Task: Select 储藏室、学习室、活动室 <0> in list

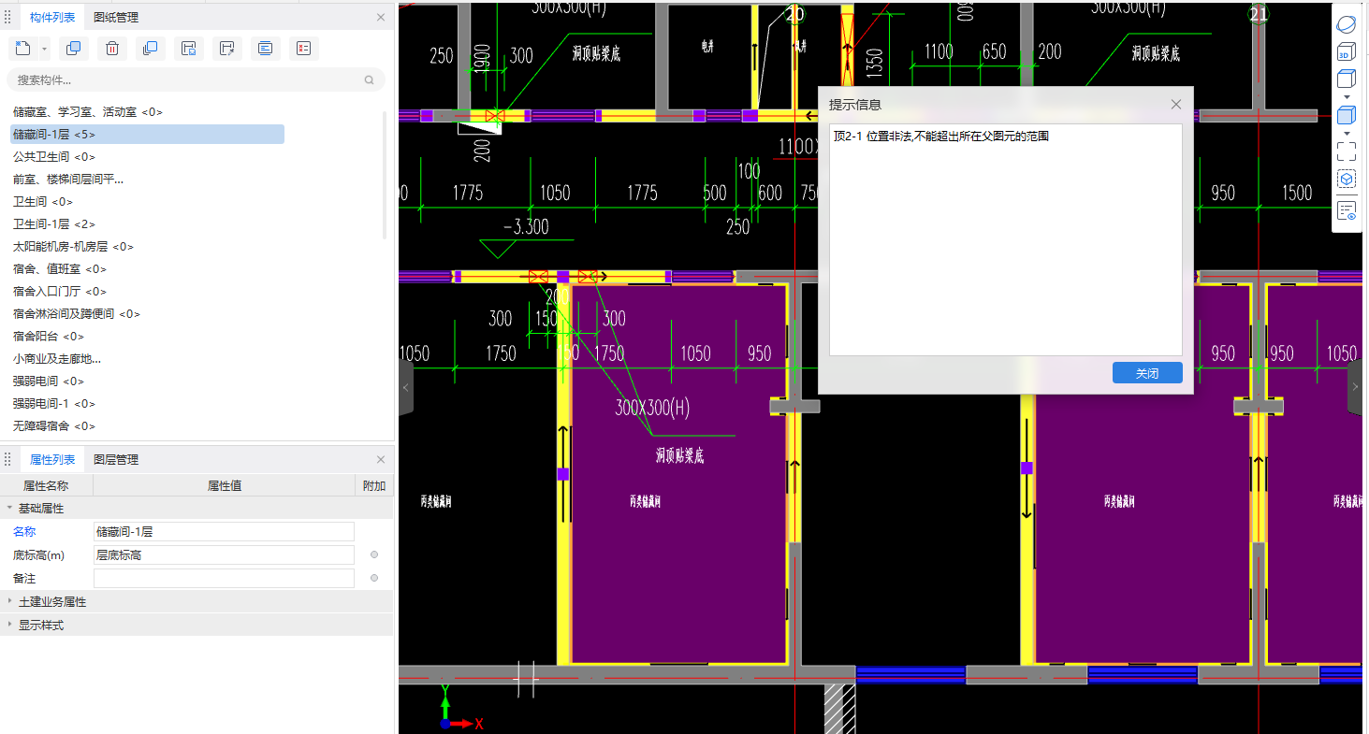Action: pos(88,112)
